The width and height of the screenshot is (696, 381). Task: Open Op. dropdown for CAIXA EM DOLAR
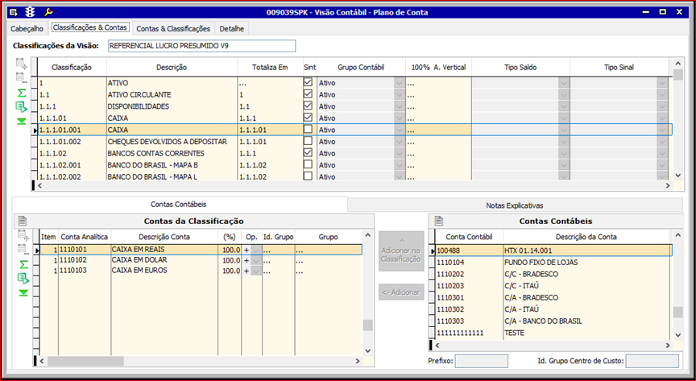[x=257, y=260]
